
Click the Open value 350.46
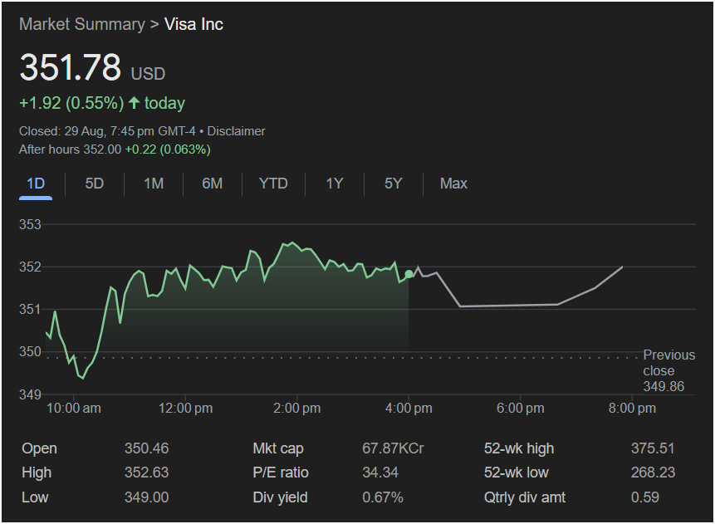[x=147, y=448]
